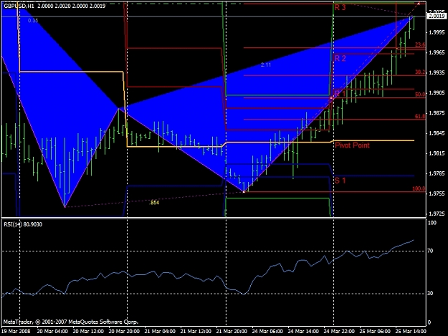
Task: Click the 20 Mar 04:00 time label
Action: point(52,331)
